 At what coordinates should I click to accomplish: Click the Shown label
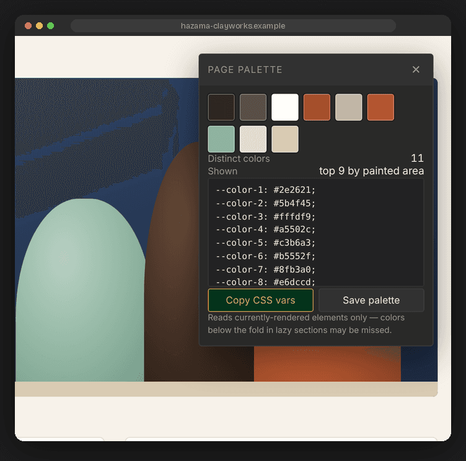click(x=222, y=171)
